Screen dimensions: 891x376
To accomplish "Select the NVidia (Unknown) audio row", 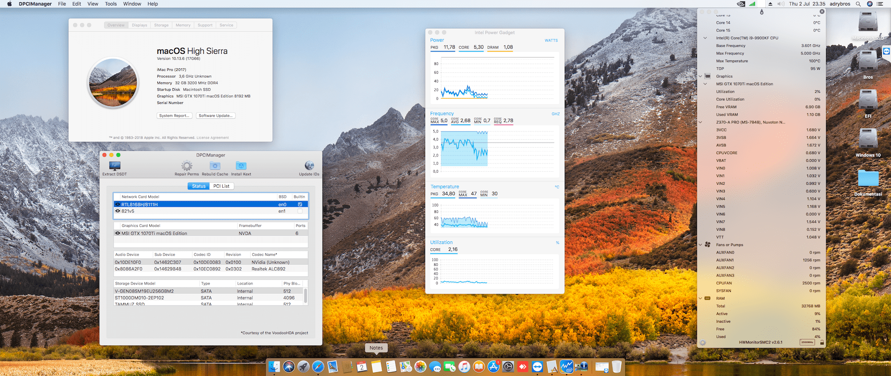I will click(x=211, y=262).
